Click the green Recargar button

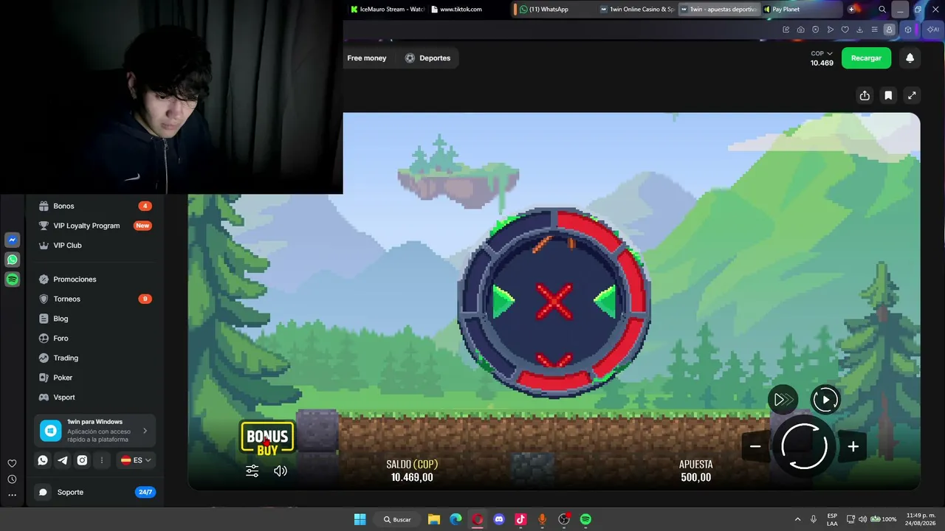pyautogui.click(x=866, y=58)
